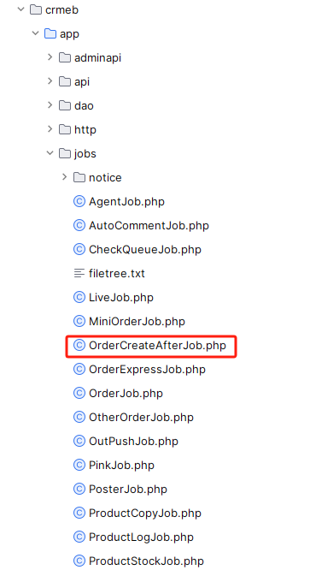Click the class icon next to PinkJob.php
This screenshot has height=576, width=310.
(79, 465)
